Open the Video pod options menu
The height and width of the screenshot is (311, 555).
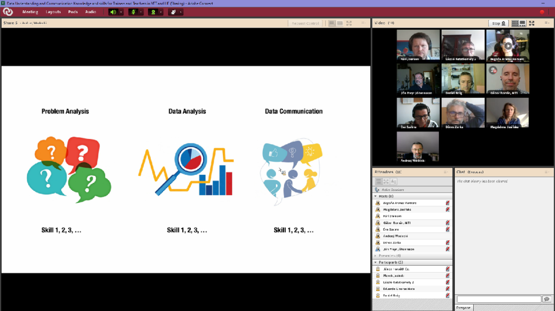point(547,23)
